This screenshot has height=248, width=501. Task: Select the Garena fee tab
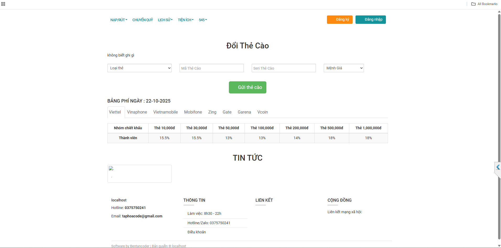[x=244, y=112]
